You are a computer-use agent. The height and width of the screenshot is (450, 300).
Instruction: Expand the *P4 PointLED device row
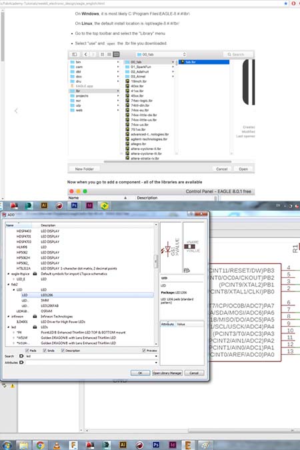[13, 333]
